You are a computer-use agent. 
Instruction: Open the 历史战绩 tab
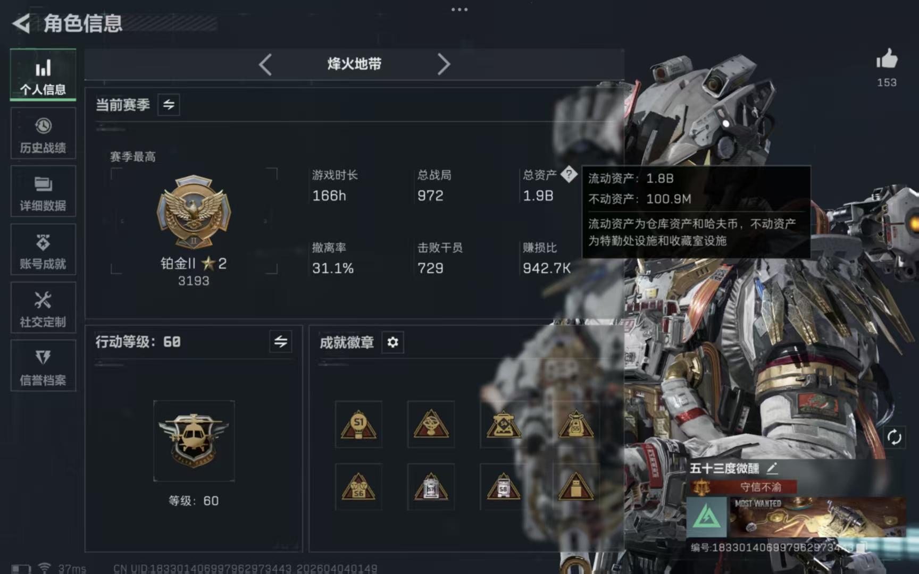[43, 133]
